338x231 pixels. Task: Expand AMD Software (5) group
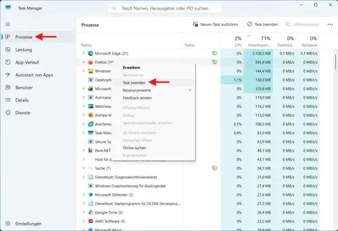[83, 221]
